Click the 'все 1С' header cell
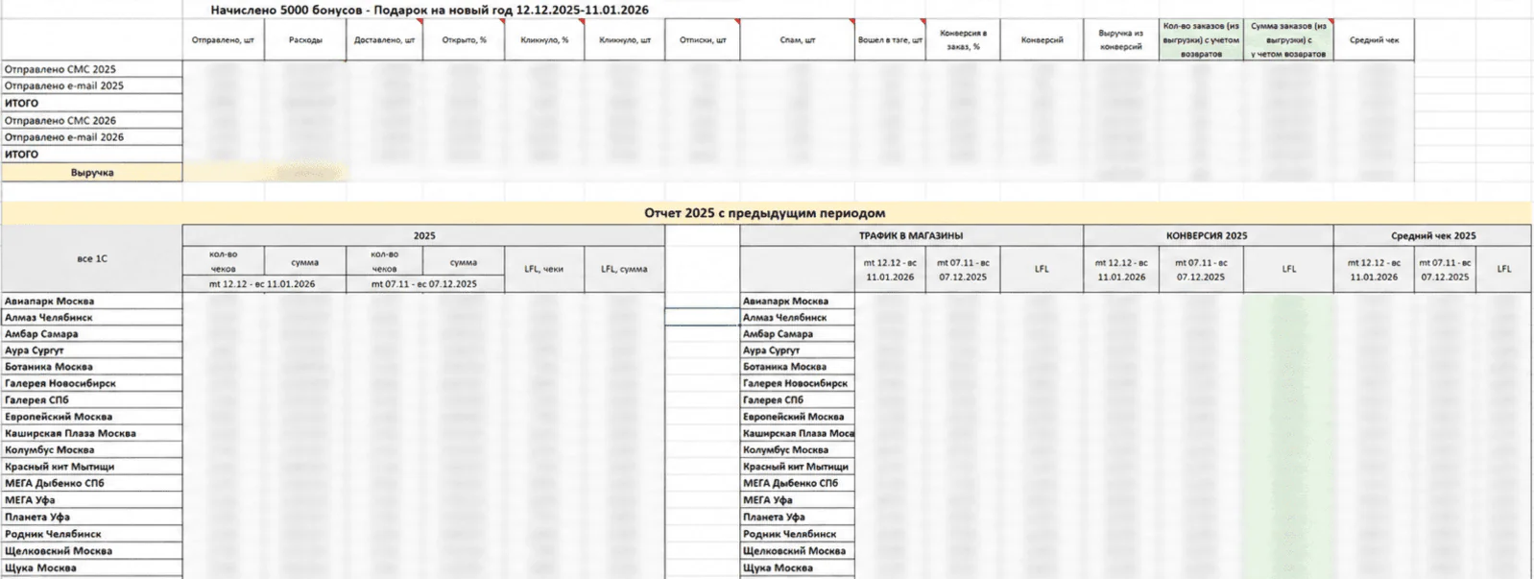Image resolution: width=1534 pixels, height=579 pixels. pyautogui.click(x=92, y=258)
